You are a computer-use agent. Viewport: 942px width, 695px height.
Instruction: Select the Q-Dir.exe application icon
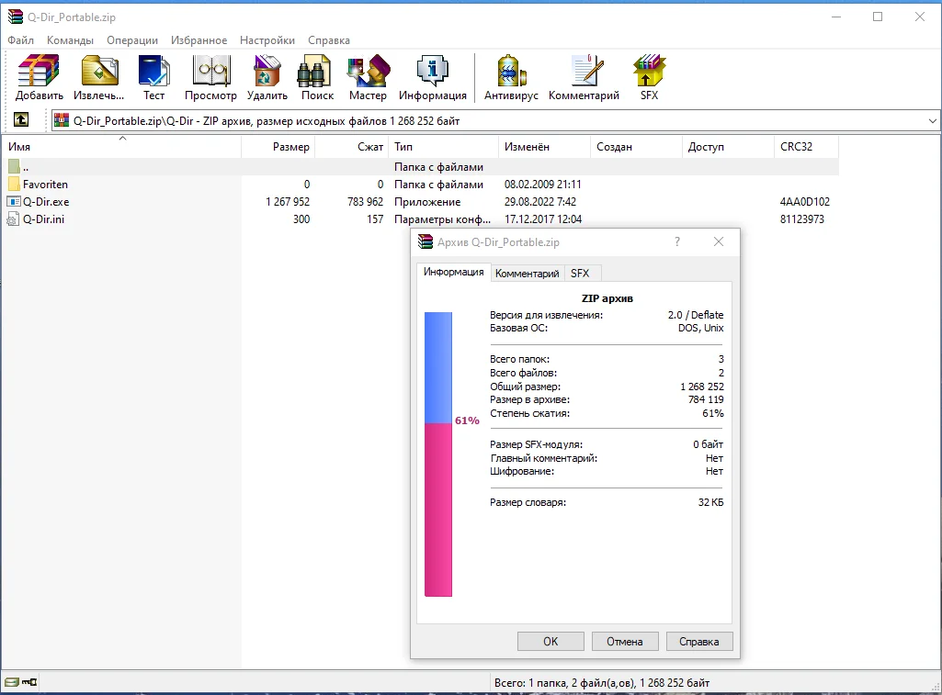[x=14, y=202]
